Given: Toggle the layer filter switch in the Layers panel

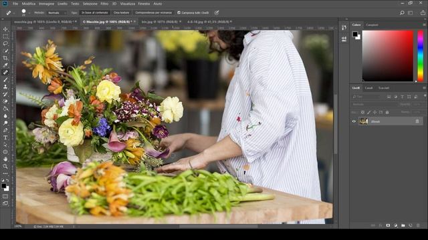Looking at the screenshot, I should click(425, 96).
